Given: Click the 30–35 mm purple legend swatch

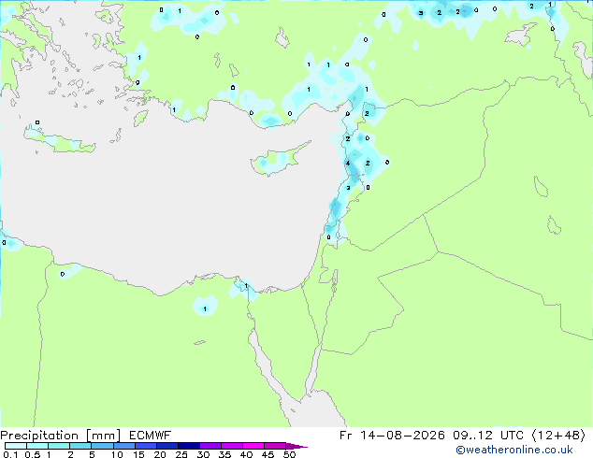Looking at the screenshot, I should [210, 446].
